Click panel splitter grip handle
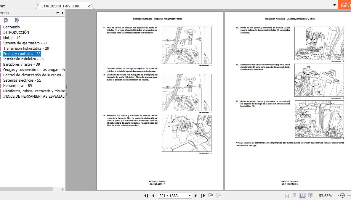 point(66,89)
